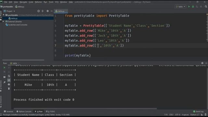Toggle tool window bars icon at bottom-left
The height and width of the screenshot is (117, 208).
pyautogui.click(x=1, y=115)
